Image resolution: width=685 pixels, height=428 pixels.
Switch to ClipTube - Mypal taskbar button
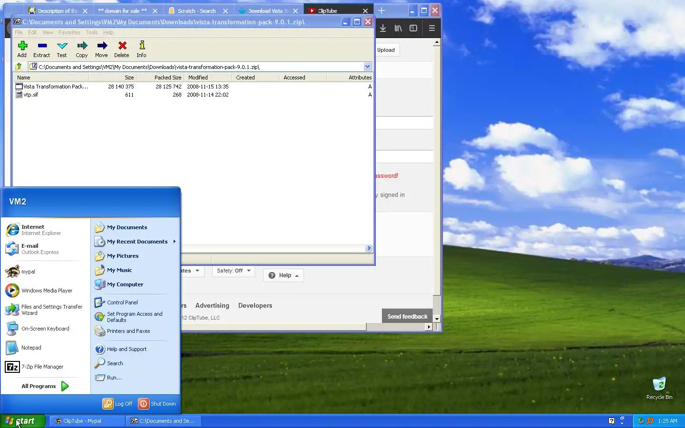87,421
